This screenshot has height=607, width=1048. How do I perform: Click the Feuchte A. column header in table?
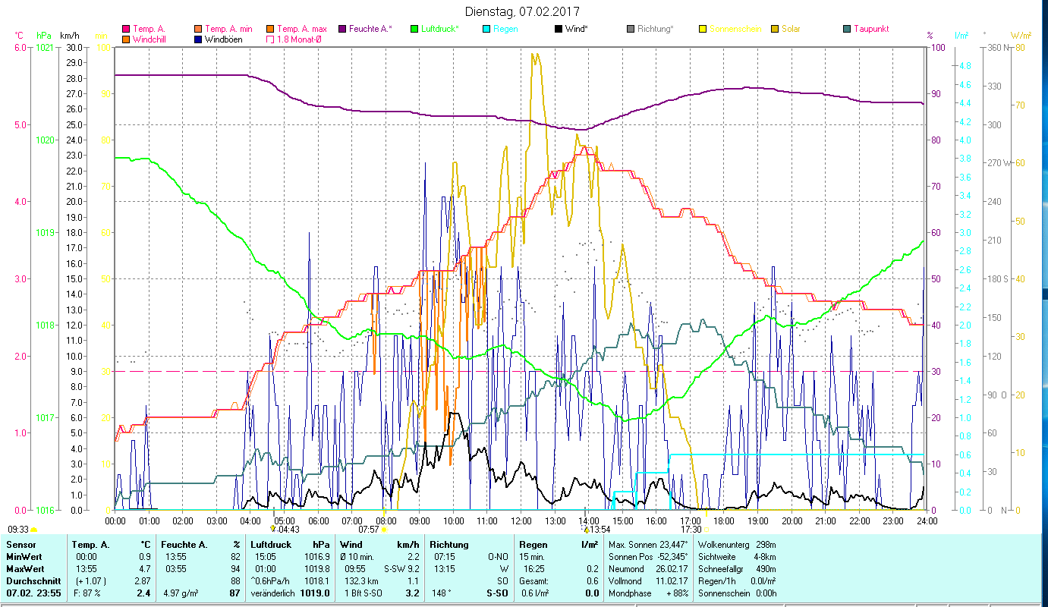(x=183, y=544)
